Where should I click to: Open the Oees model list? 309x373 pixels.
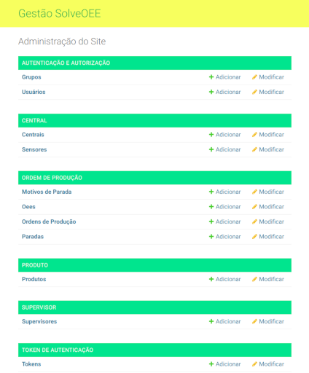click(x=28, y=207)
